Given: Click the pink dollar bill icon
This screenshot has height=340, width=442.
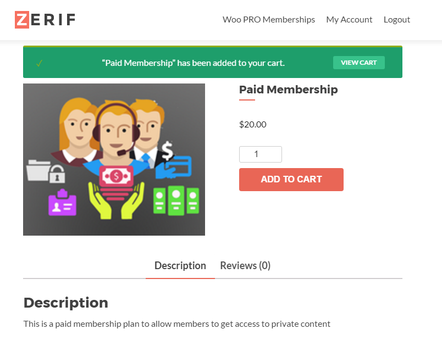Looking at the screenshot, I should [x=116, y=177].
